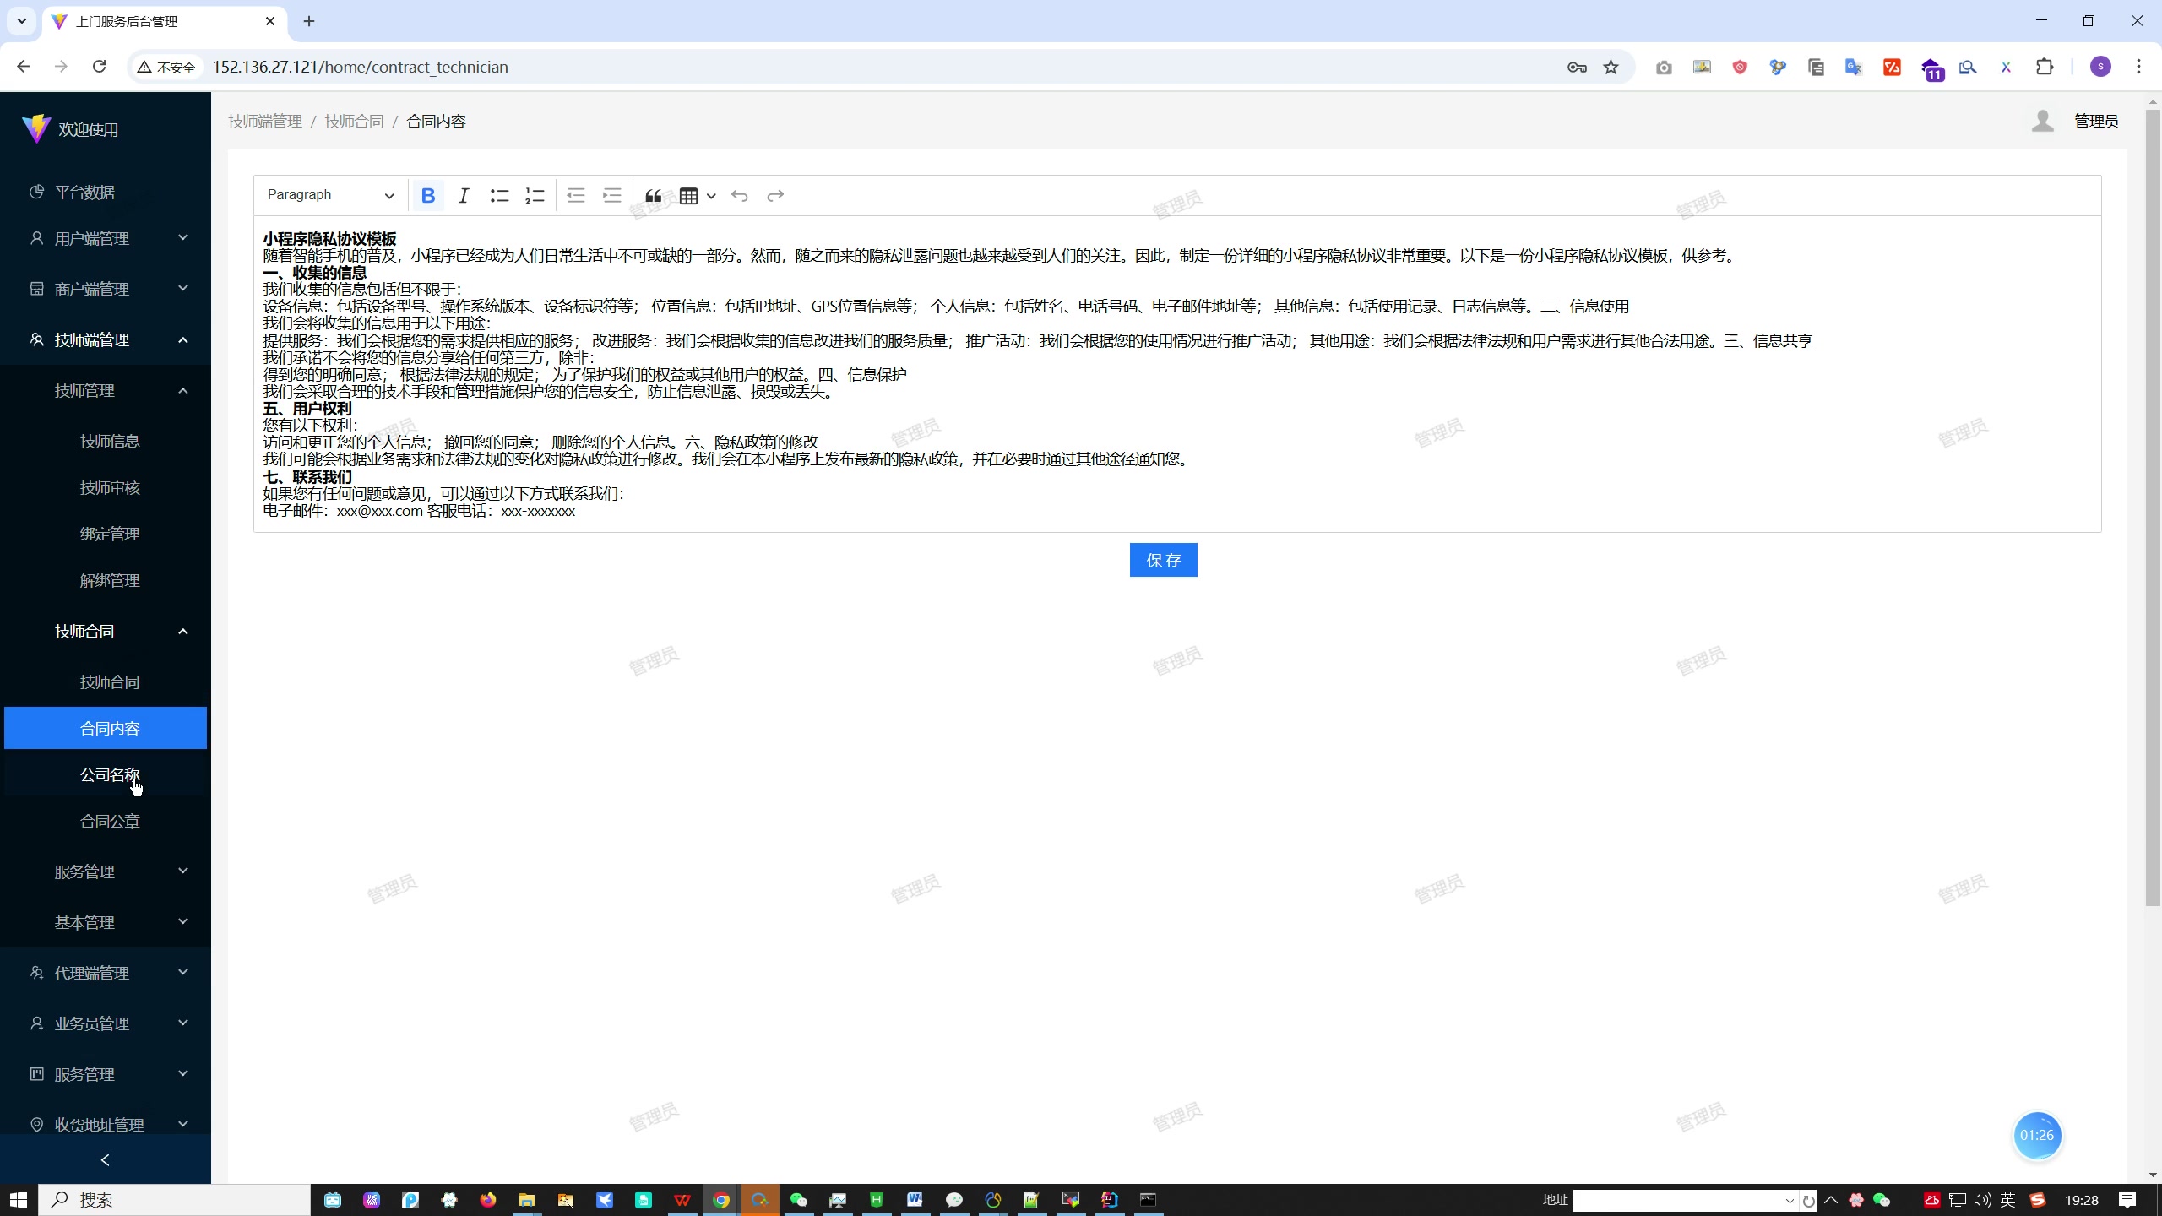The image size is (2162, 1216).
Task: Click the translate extension icon
Action: pos(1854,67)
